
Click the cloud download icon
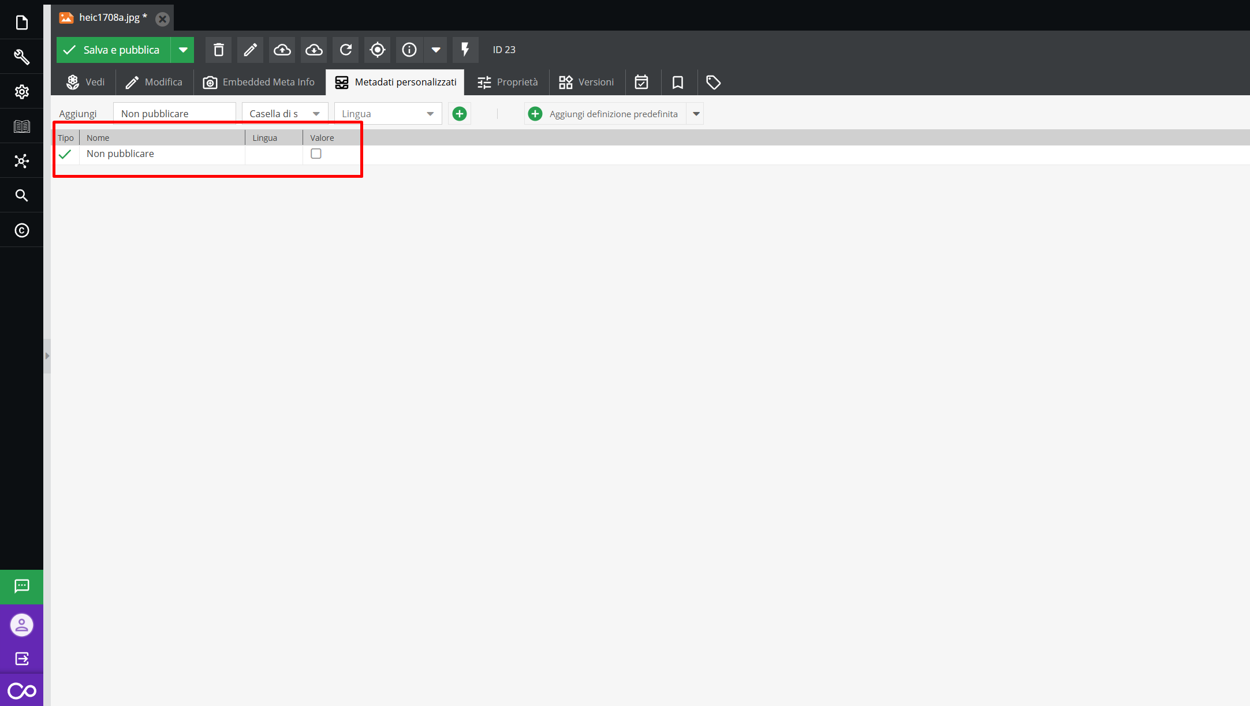point(314,50)
